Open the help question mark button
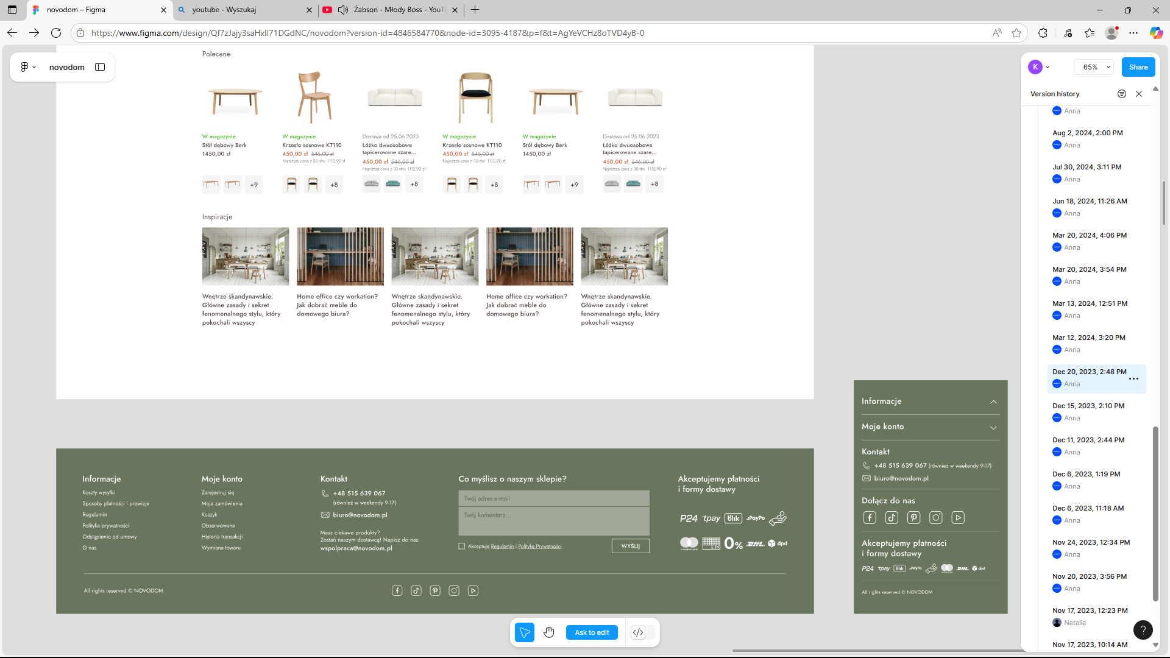The width and height of the screenshot is (1170, 658). point(1143,630)
